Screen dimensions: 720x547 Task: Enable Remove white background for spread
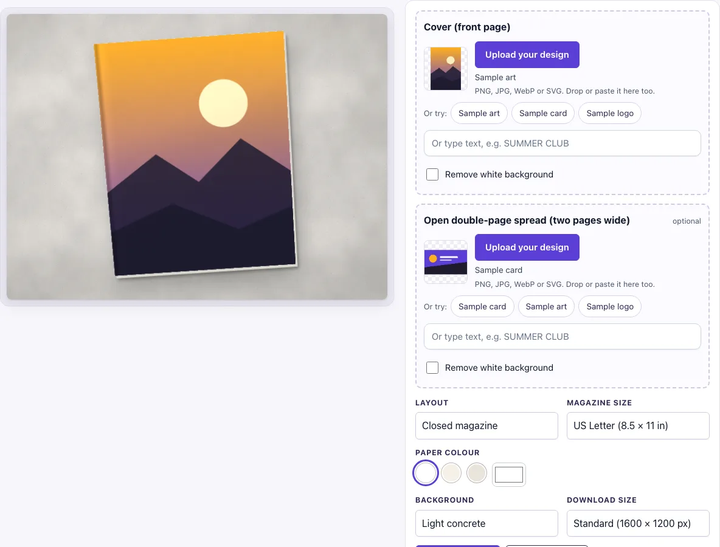tap(432, 368)
